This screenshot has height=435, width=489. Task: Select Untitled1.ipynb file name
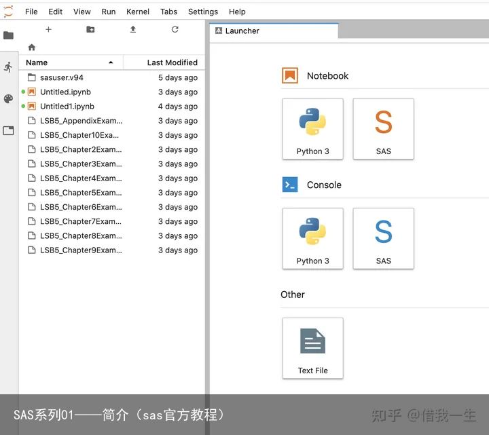(x=67, y=106)
